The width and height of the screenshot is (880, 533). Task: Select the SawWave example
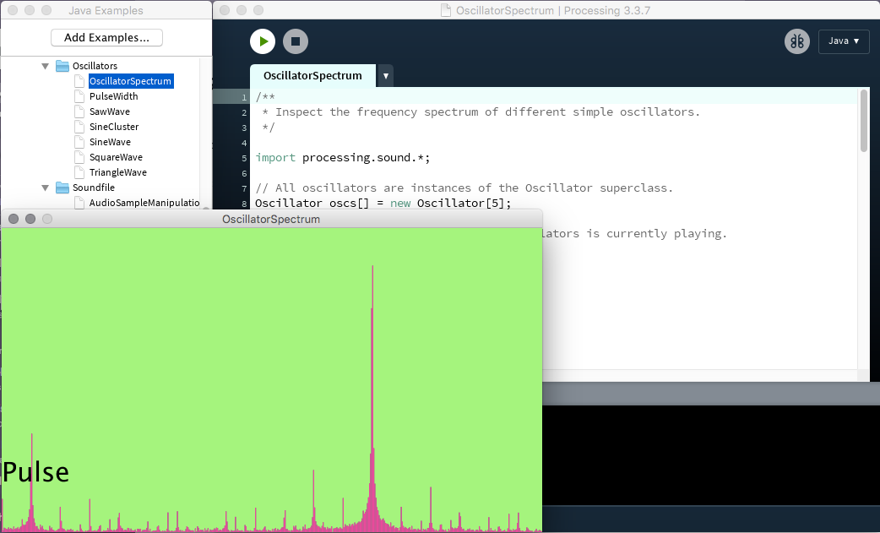tap(110, 111)
